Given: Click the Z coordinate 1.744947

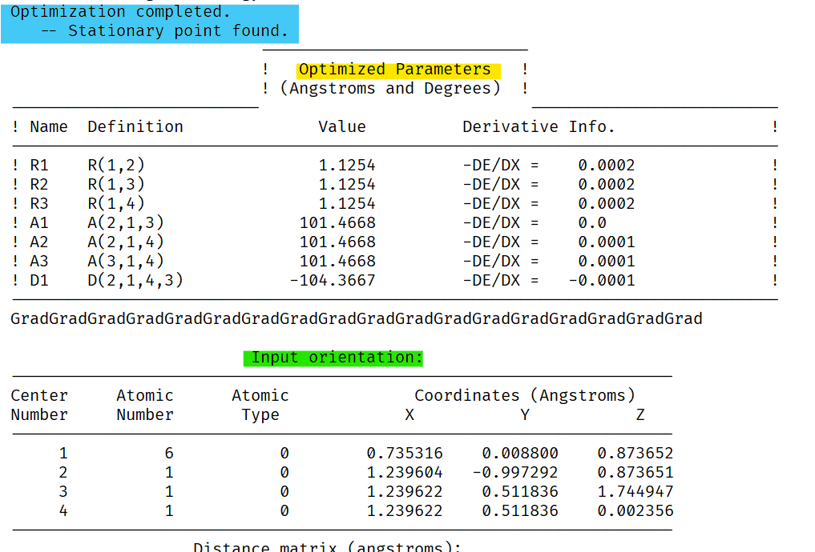Looking at the screenshot, I should click(635, 492).
